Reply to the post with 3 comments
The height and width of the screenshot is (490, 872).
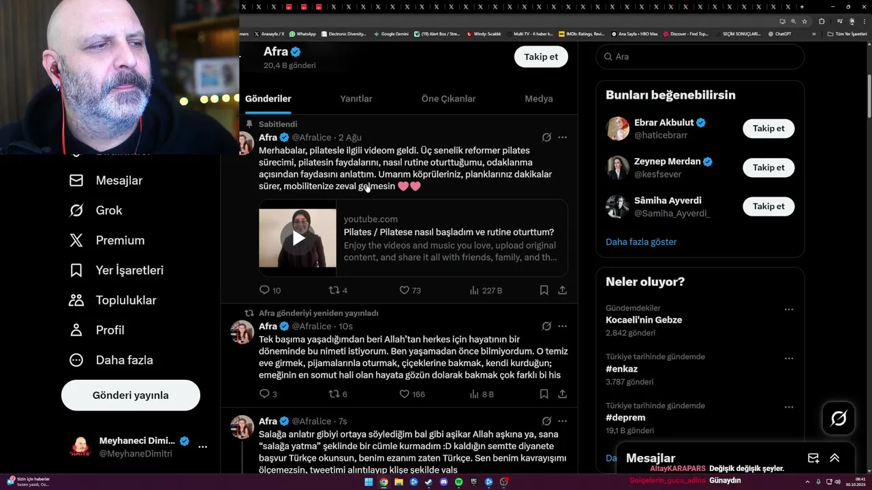pyautogui.click(x=264, y=394)
